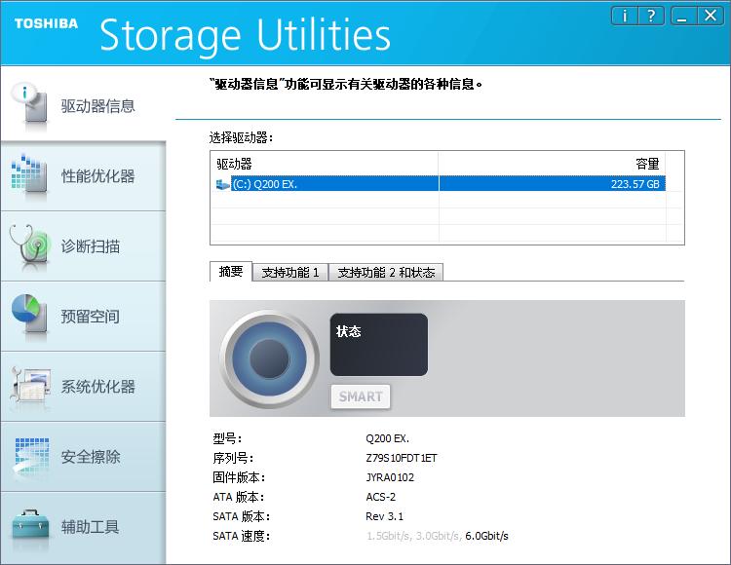The image size is (731, 565).
Task: Click the 系统优化器 system optimizer icon
Action: tap(29, 387)
